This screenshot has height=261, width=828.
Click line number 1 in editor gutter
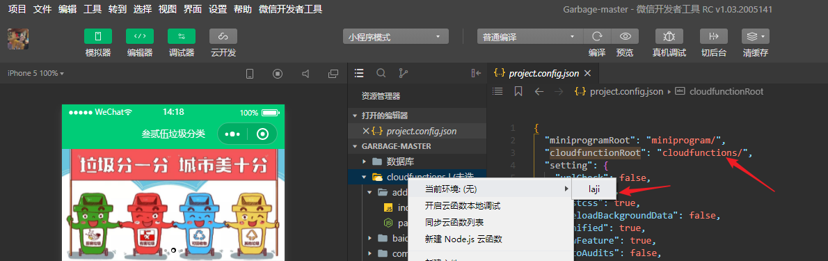513,128
